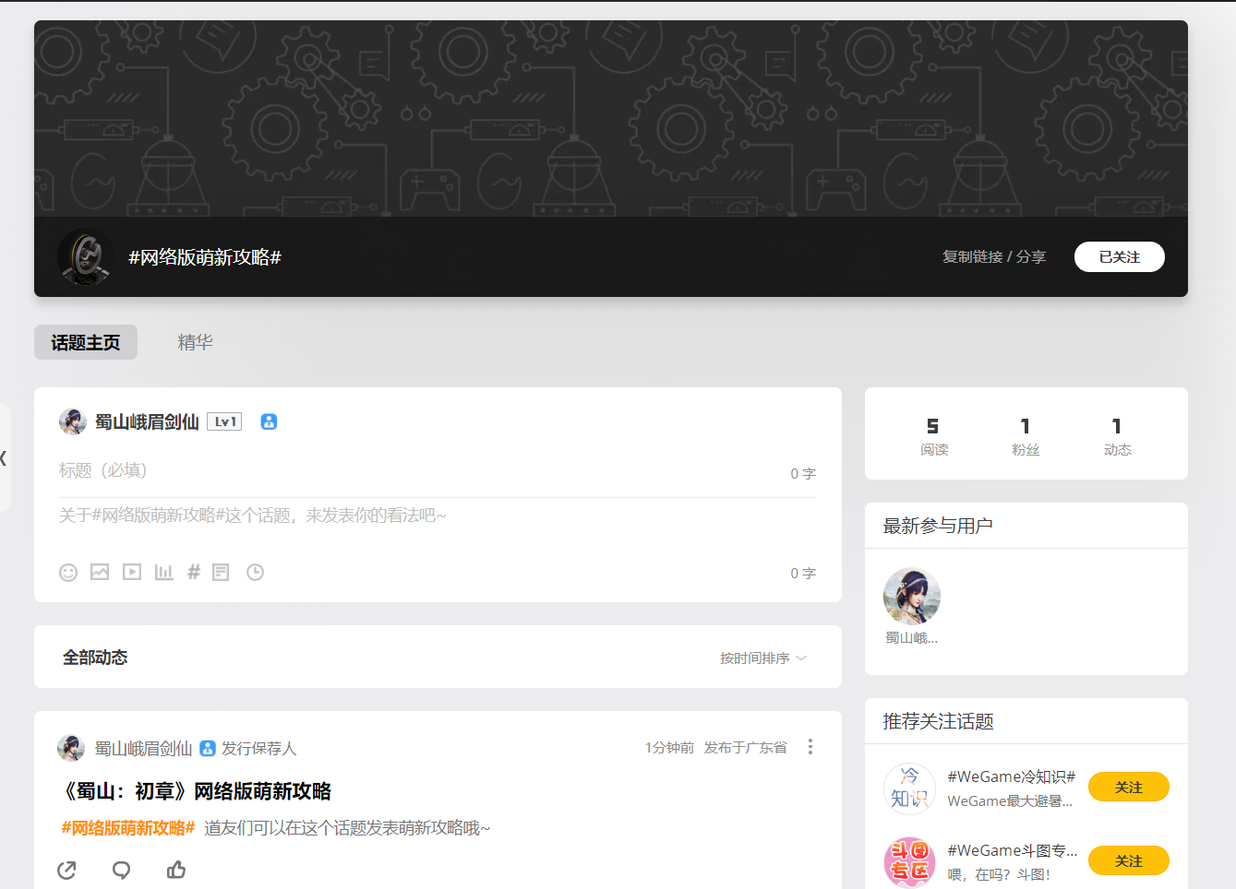The image size is (1236, 889).
Task: Follow the #WeGame斗图专区 topic
Action: pyautogui.click(x=1128, y=861)
